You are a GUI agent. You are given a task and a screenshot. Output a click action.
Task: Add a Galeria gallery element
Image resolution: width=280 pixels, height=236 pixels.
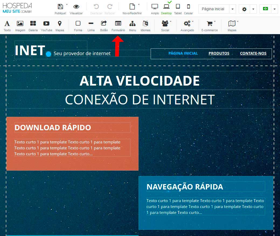point(33,26)
